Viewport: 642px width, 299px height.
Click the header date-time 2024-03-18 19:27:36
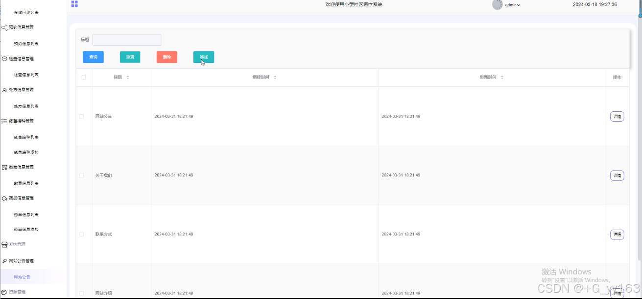[595, 4]
